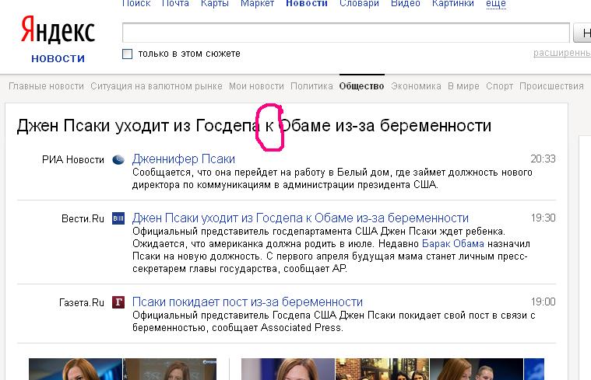591x380 pixels.
Task: Open the second thumbnail in the left photo block
Action: [170, 369]
